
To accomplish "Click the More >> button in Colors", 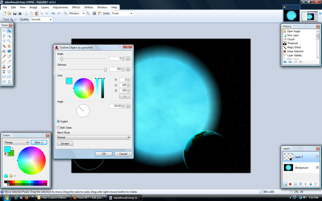I will point(39,142).
